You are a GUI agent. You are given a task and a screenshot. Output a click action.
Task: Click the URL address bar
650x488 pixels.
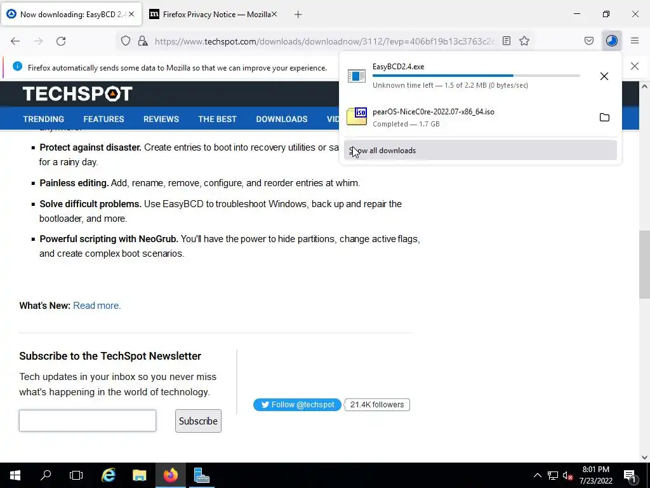click(x=324, y=41)
